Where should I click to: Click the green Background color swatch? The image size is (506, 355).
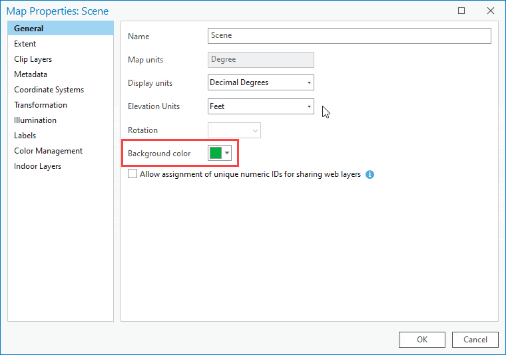pos(216,154)
